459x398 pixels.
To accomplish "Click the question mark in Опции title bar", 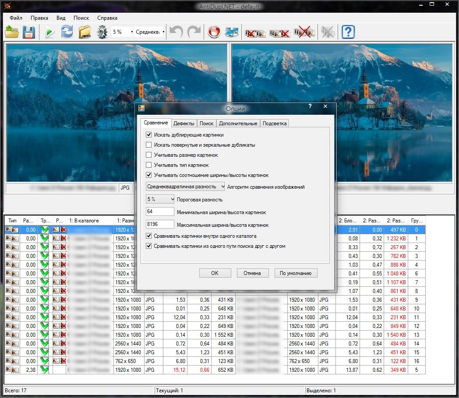I will (x=310, y=106).
